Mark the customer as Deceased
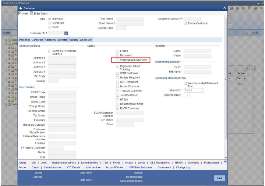This screenshot has width=265, height=186. [118, 55]
